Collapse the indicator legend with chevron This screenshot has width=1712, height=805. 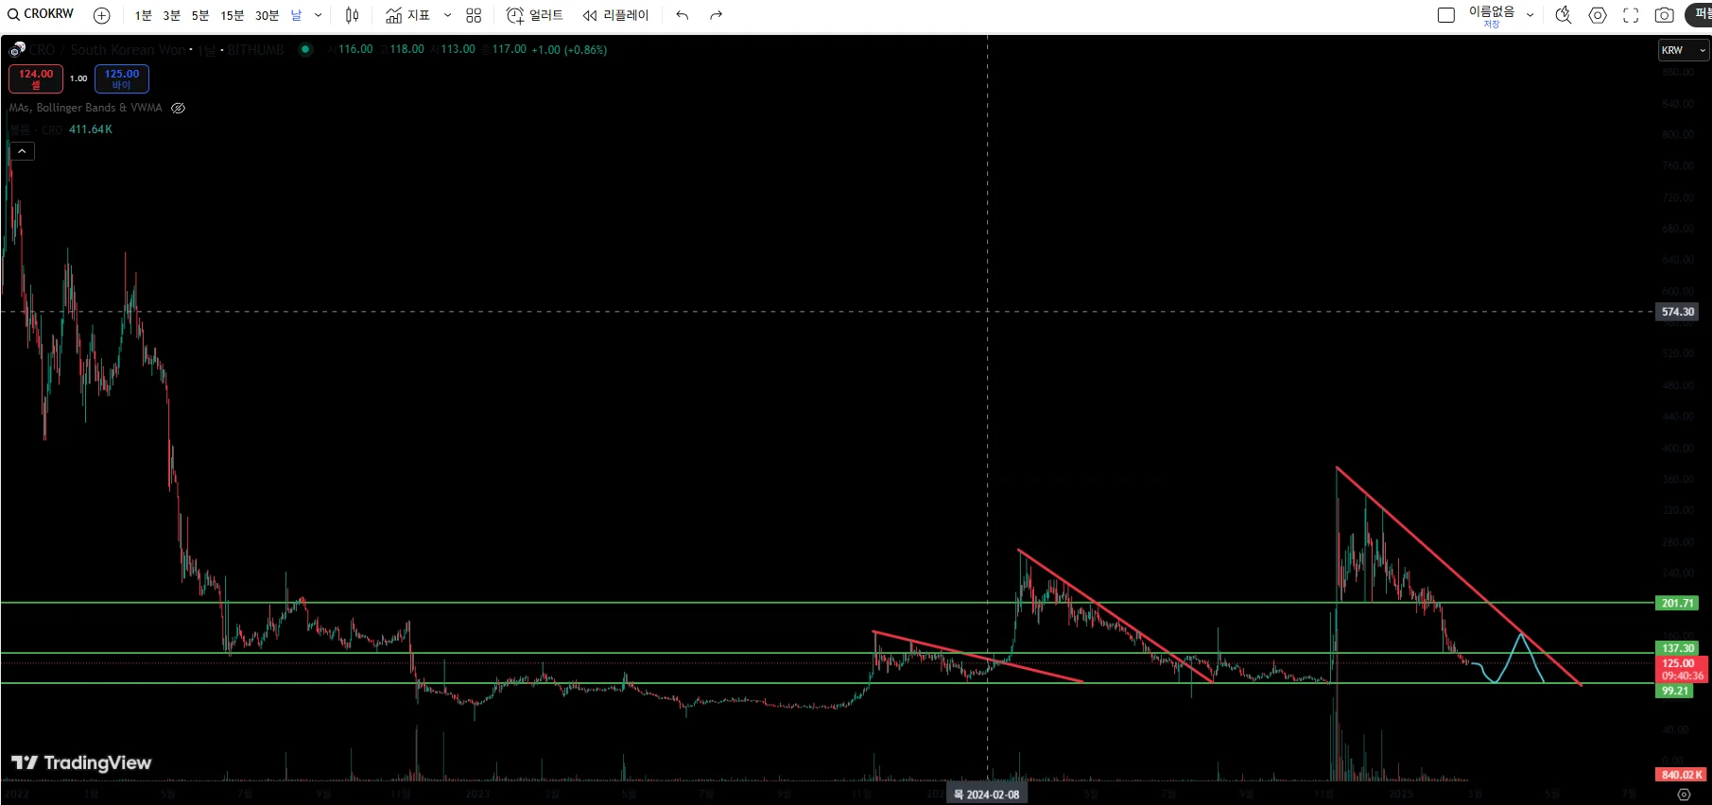22,151
